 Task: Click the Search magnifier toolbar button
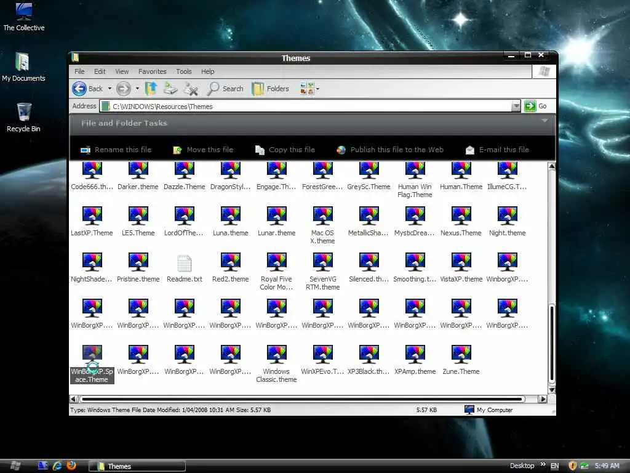(225, 89)
